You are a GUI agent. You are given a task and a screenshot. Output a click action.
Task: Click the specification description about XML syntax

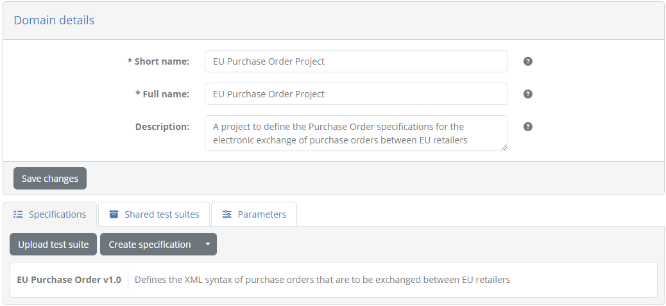(x=322, y=280)
